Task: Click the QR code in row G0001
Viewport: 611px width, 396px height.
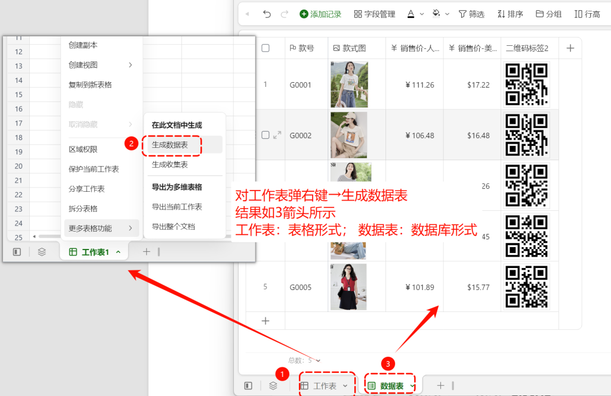Action: coord(526,85)
